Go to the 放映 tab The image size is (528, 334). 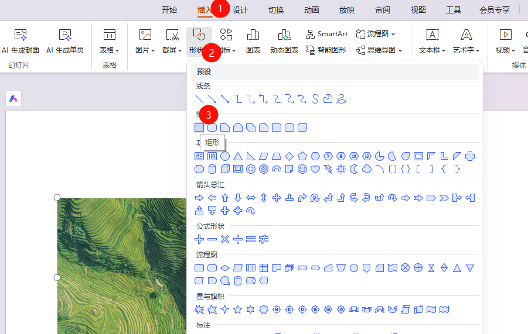(x=347, y=10)
